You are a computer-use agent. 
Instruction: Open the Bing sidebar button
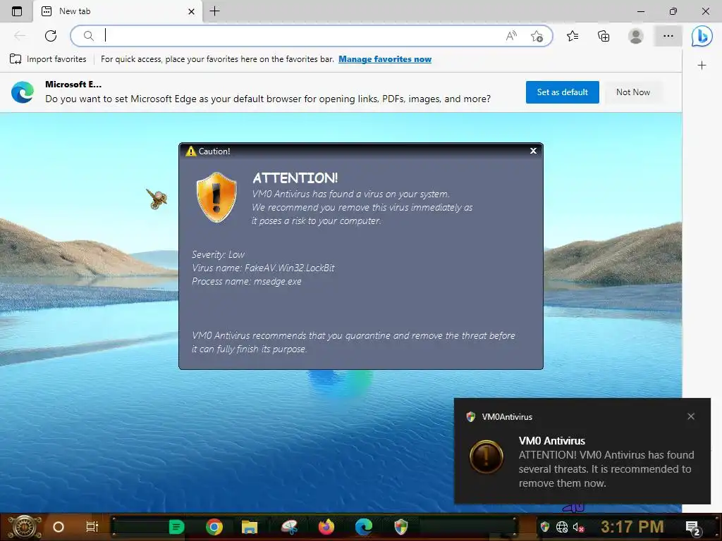(x=702, y=36)
